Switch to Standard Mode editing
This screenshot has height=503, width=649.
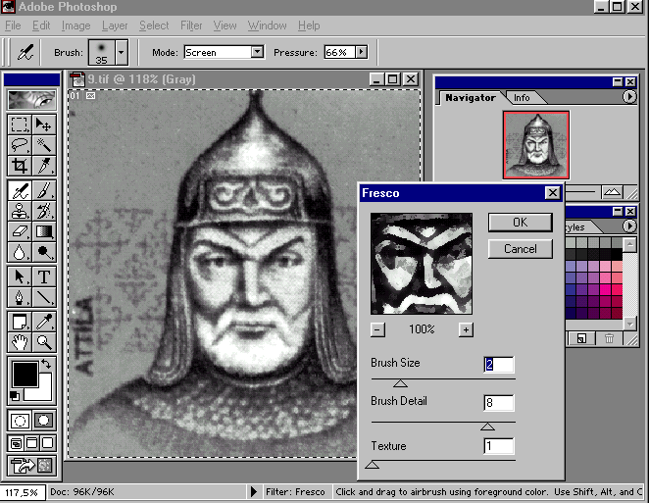pyautogui.click(x=20, y=421)
